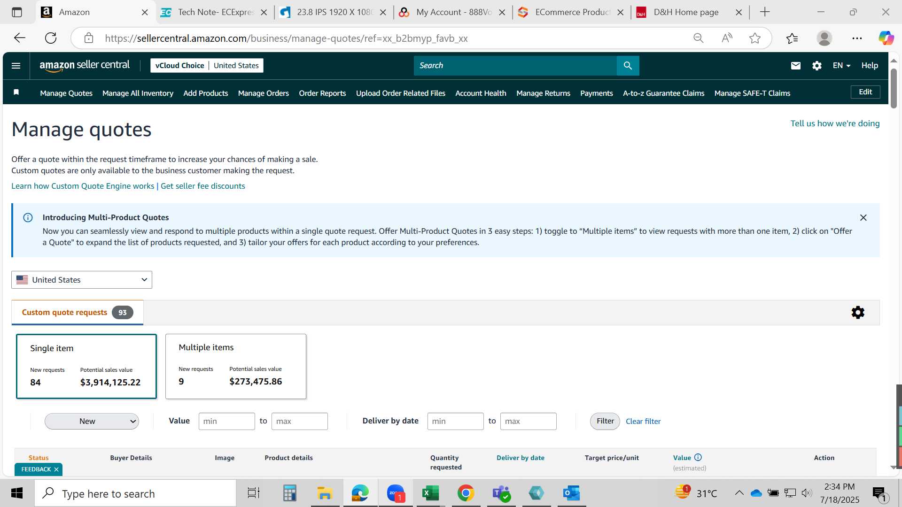Open Chrome from the taskbar

[x=466, y=493]
